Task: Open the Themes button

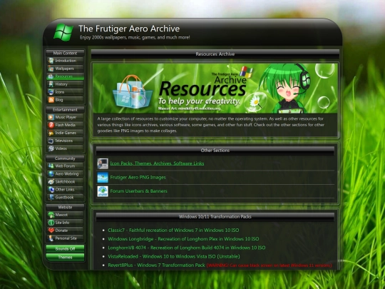Action: pos(65,258)
